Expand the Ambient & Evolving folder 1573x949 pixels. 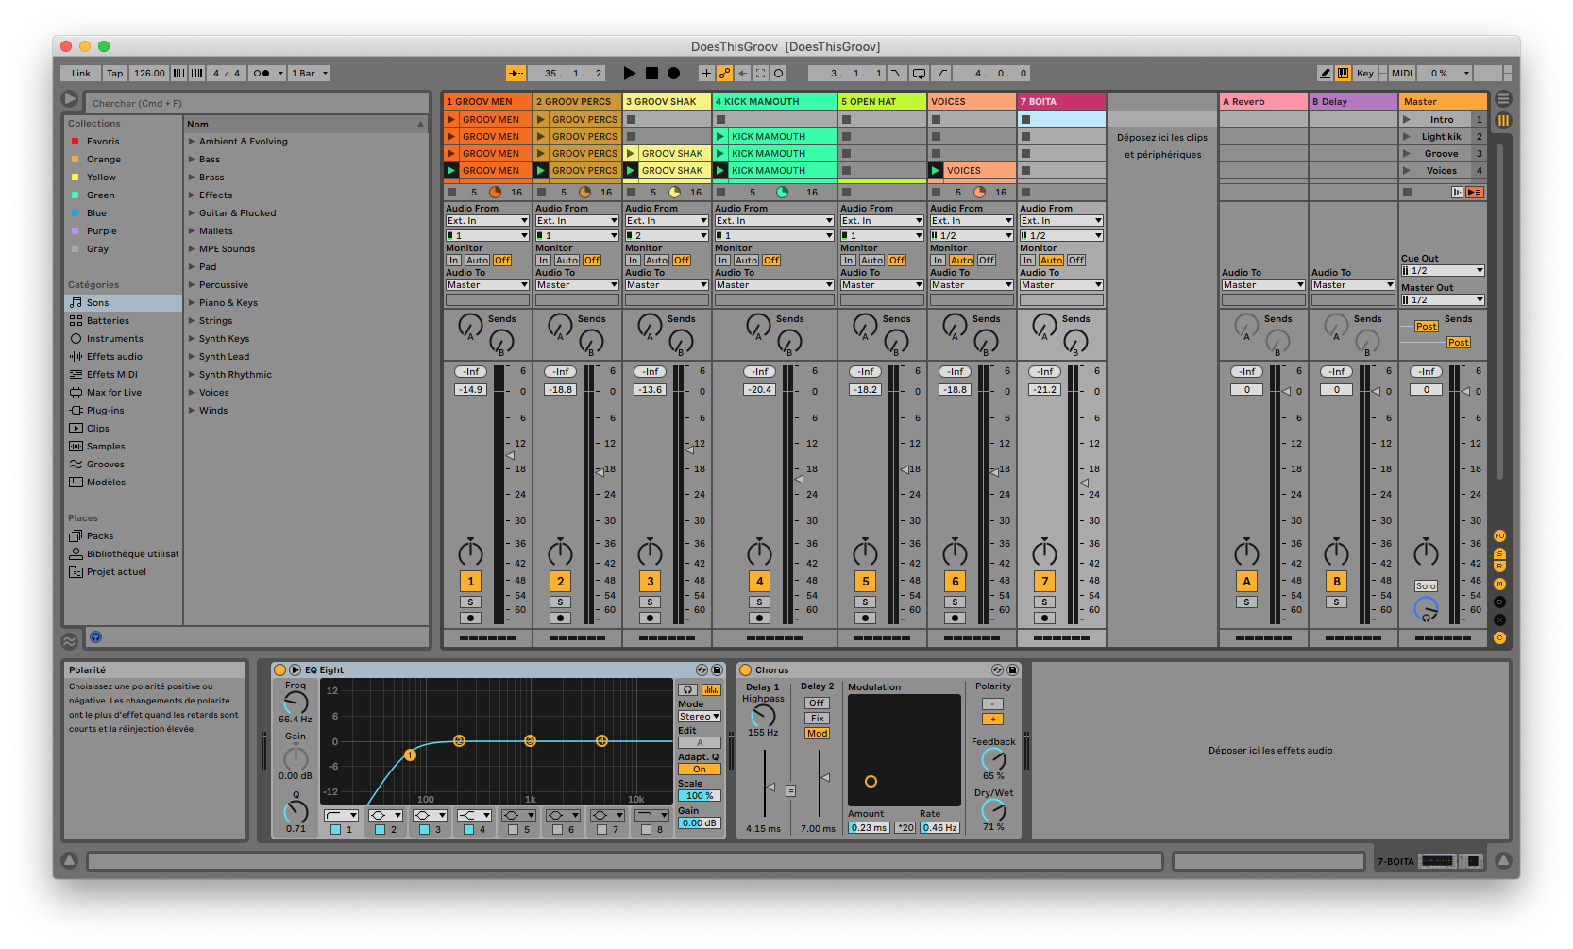tap(192, 142)
